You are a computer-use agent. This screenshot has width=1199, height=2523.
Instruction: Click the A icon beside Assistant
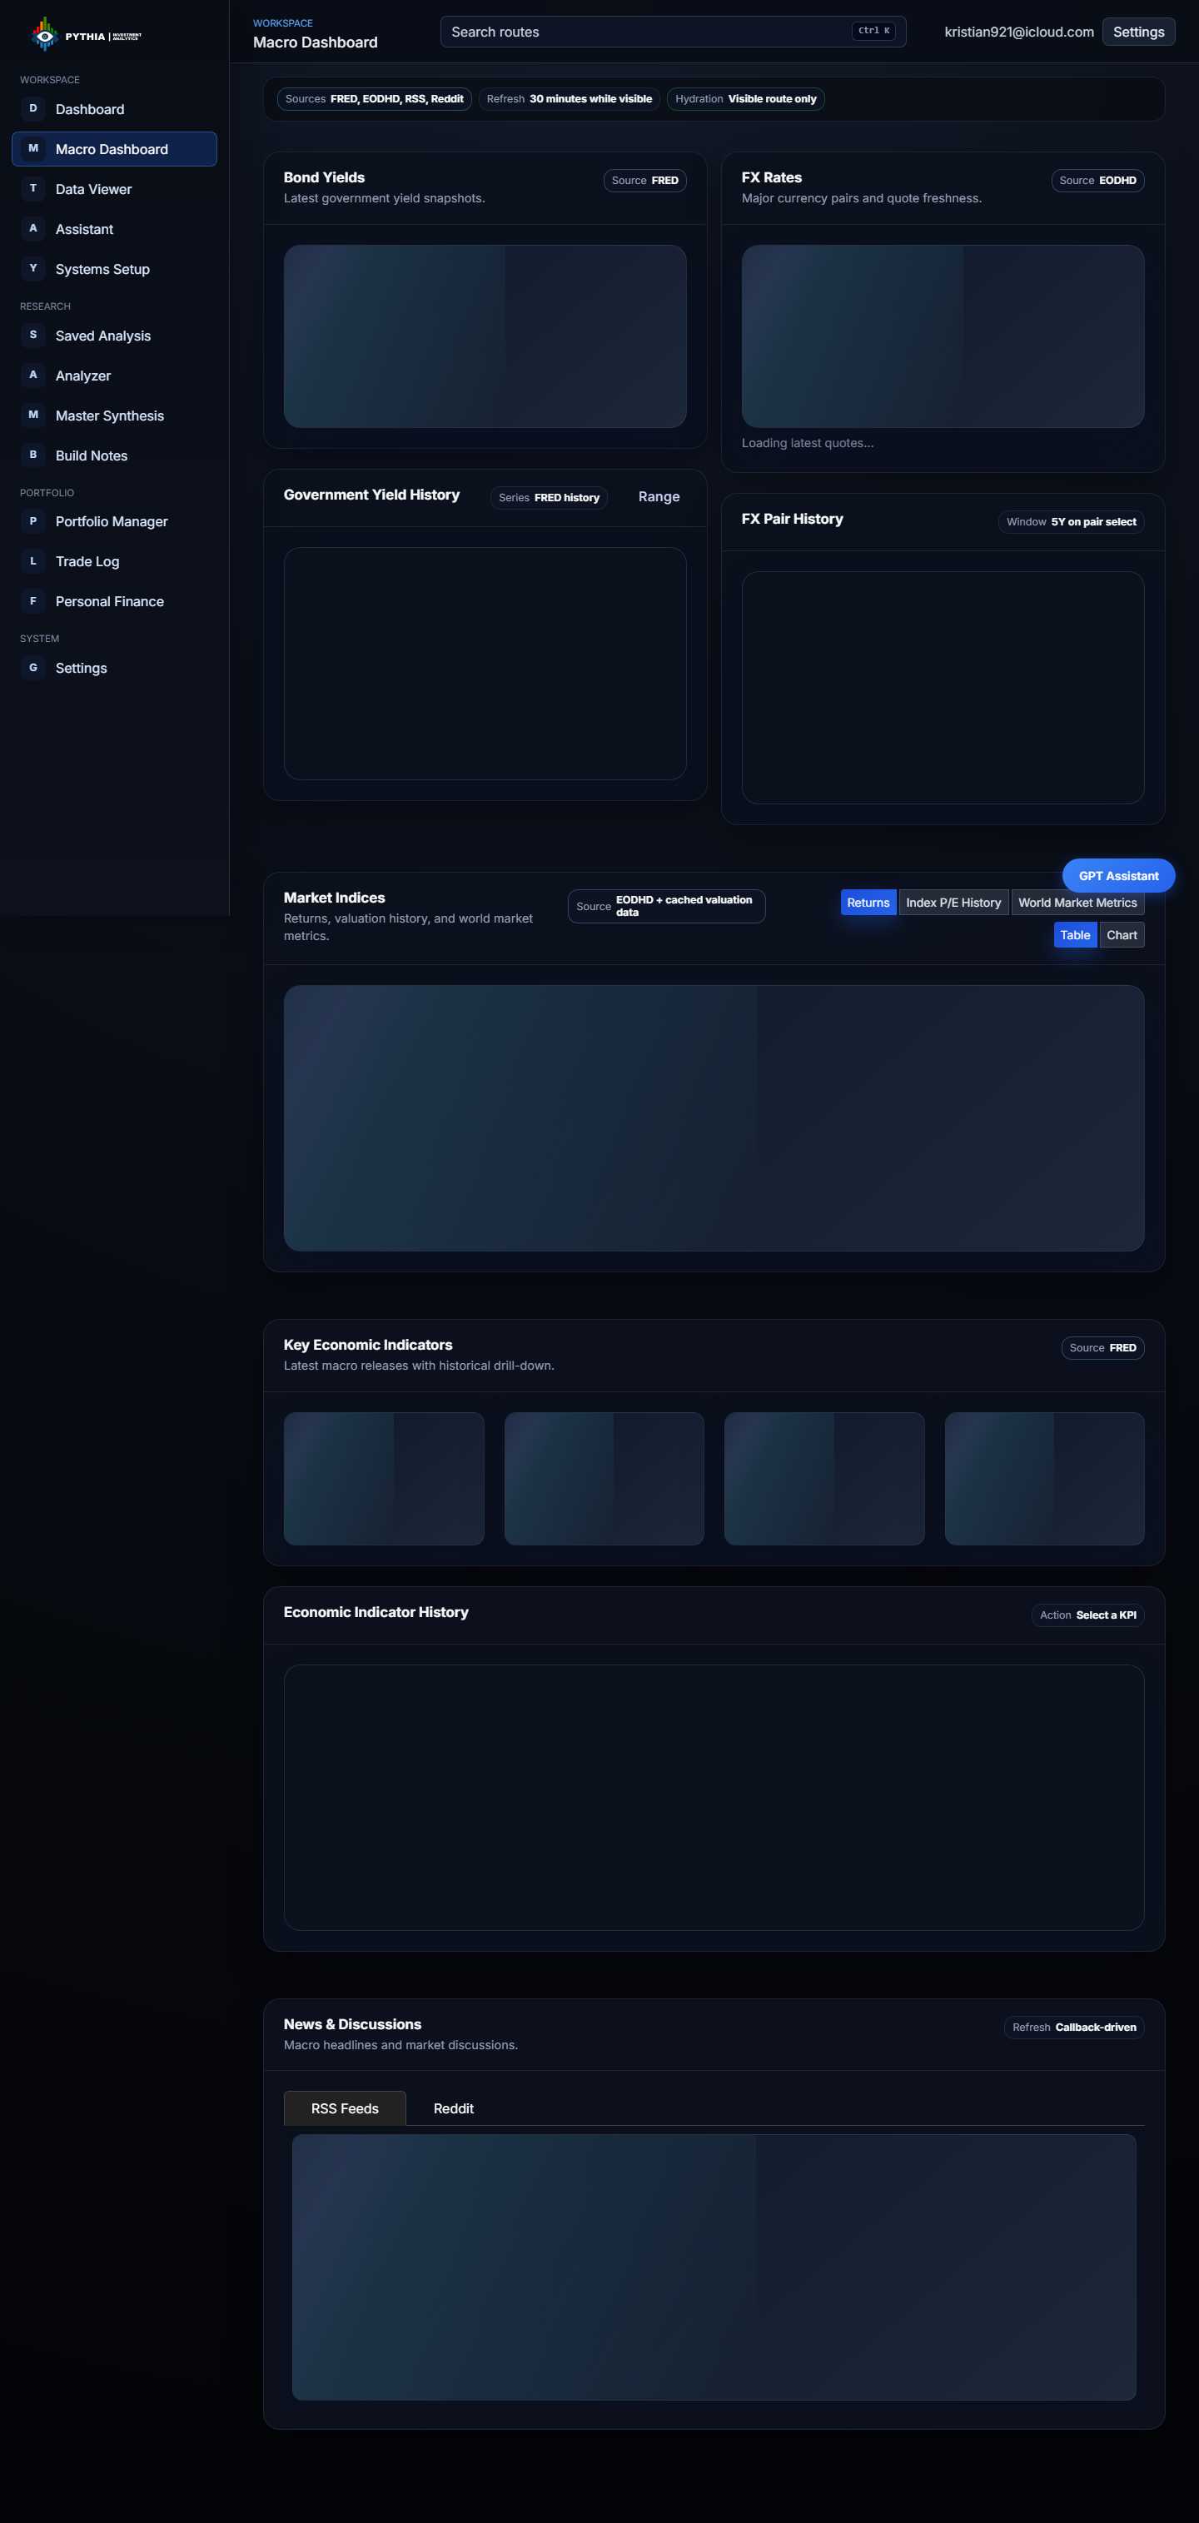(33, 229)
